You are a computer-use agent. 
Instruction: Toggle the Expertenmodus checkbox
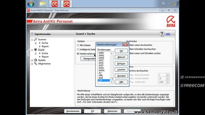coord(32,34)
